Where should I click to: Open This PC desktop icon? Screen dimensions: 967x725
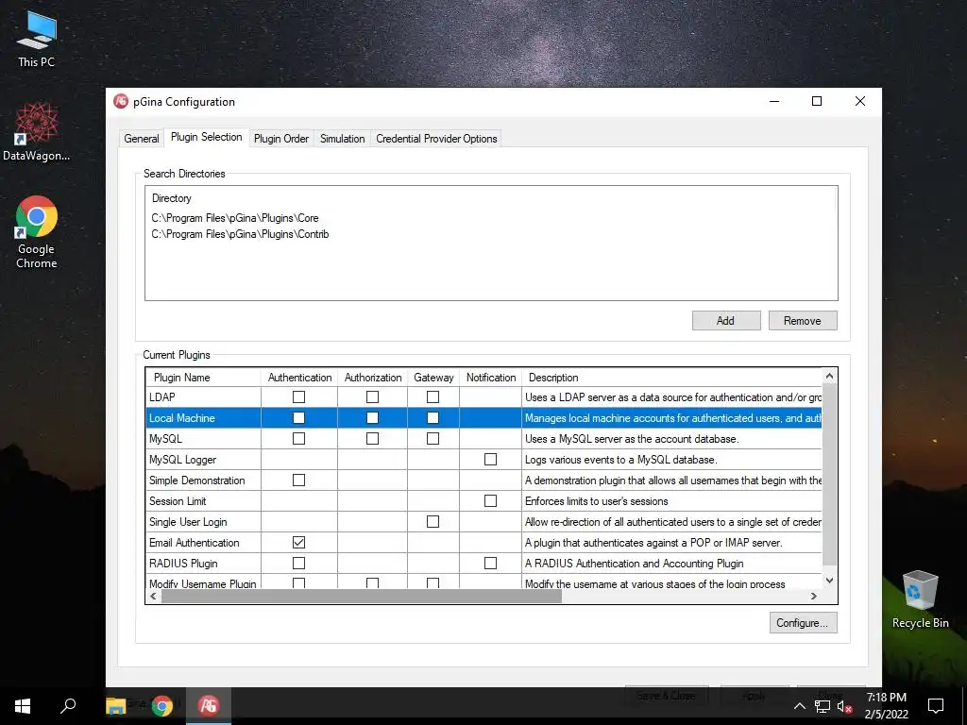37,39
